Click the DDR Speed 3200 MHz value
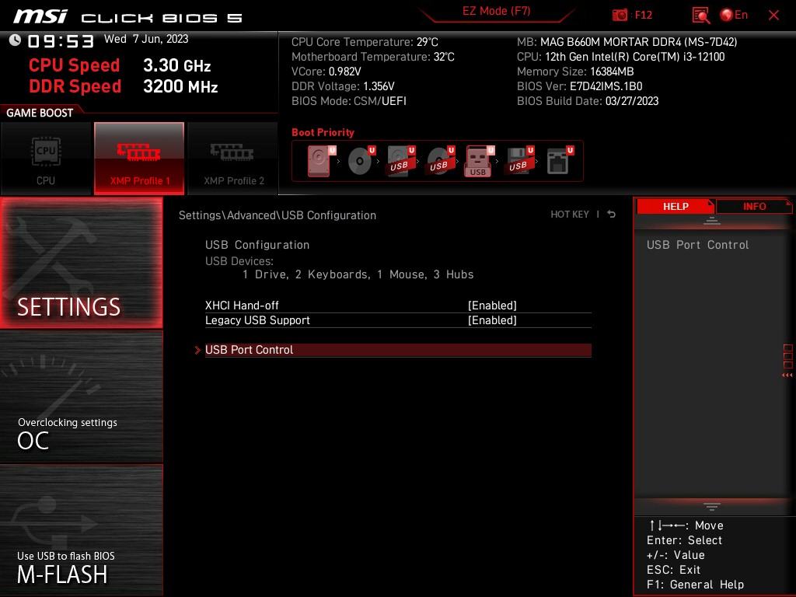 pos(180,86)
